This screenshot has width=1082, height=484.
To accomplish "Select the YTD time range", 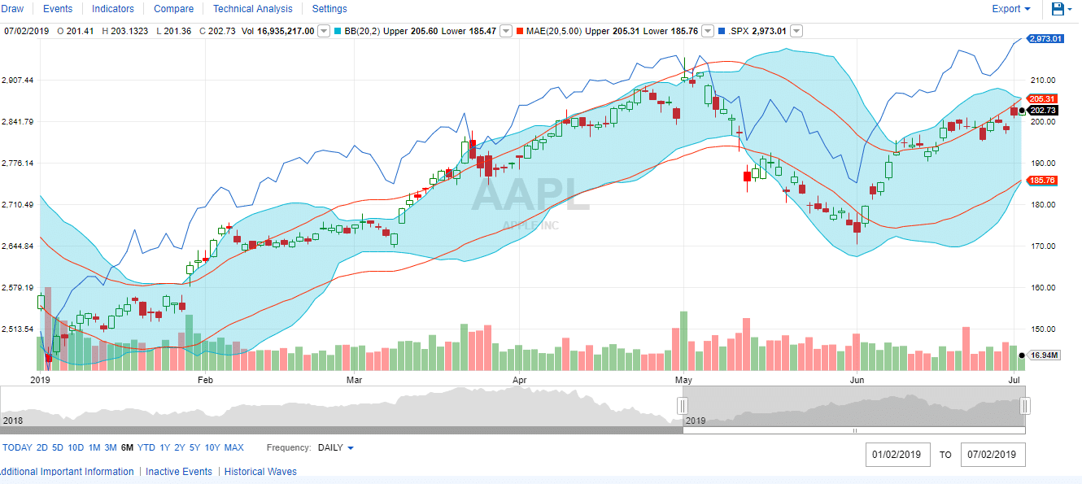I will (x=146, y=447).
